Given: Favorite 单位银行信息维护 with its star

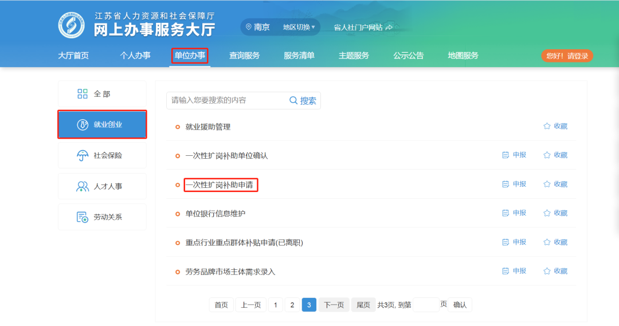Looking at the screenshot, I should tap(547, 213).
